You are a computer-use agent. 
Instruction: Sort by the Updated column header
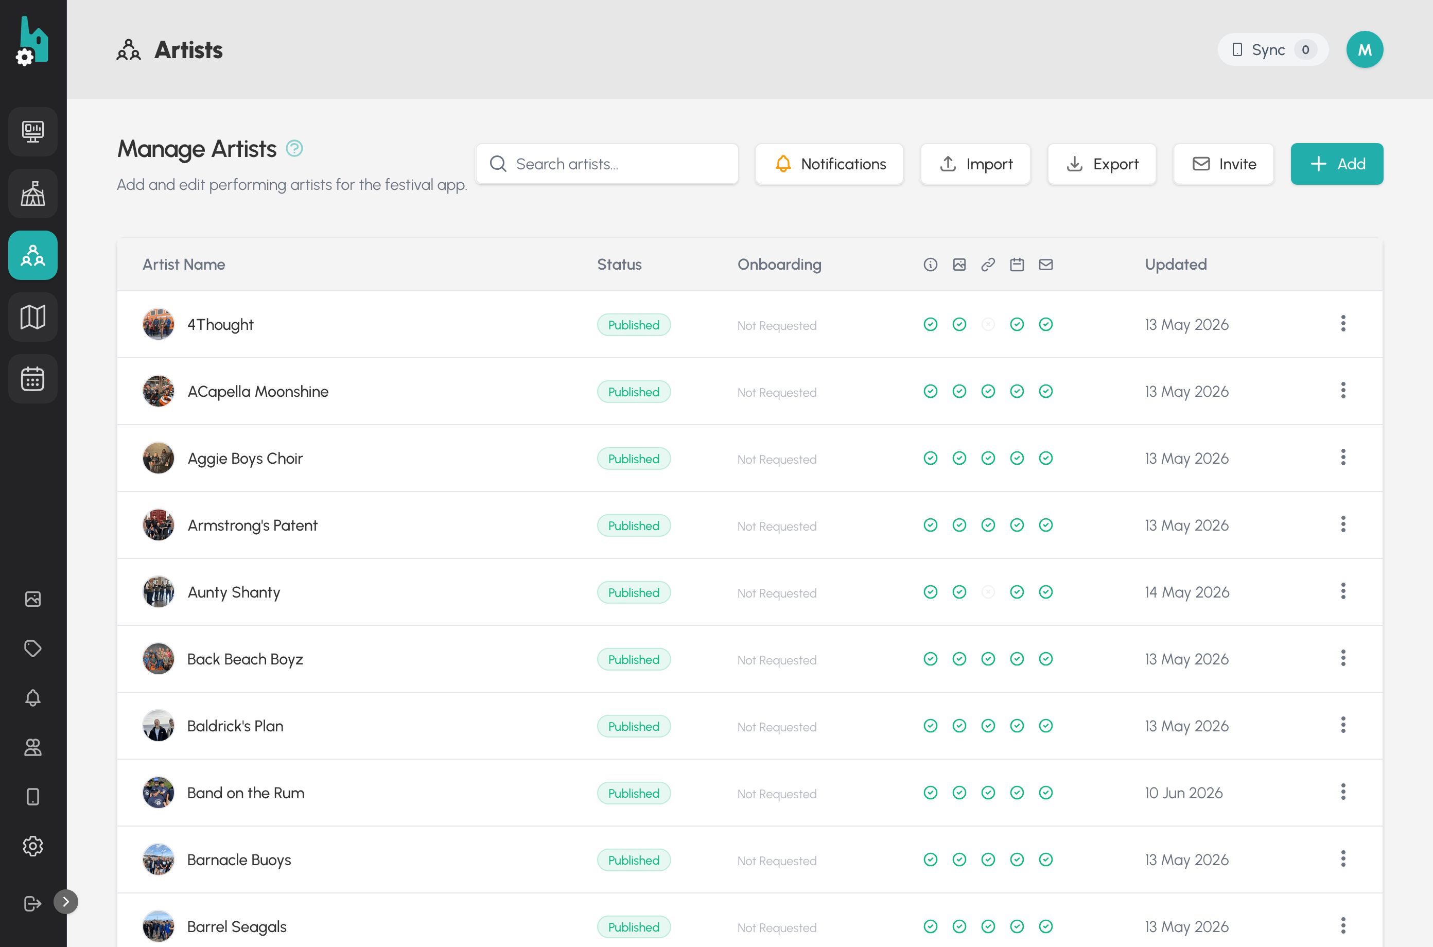(1175, 265)
